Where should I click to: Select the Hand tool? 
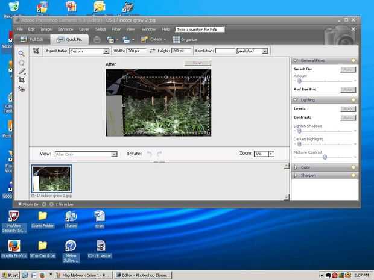[x=22, y=63]
